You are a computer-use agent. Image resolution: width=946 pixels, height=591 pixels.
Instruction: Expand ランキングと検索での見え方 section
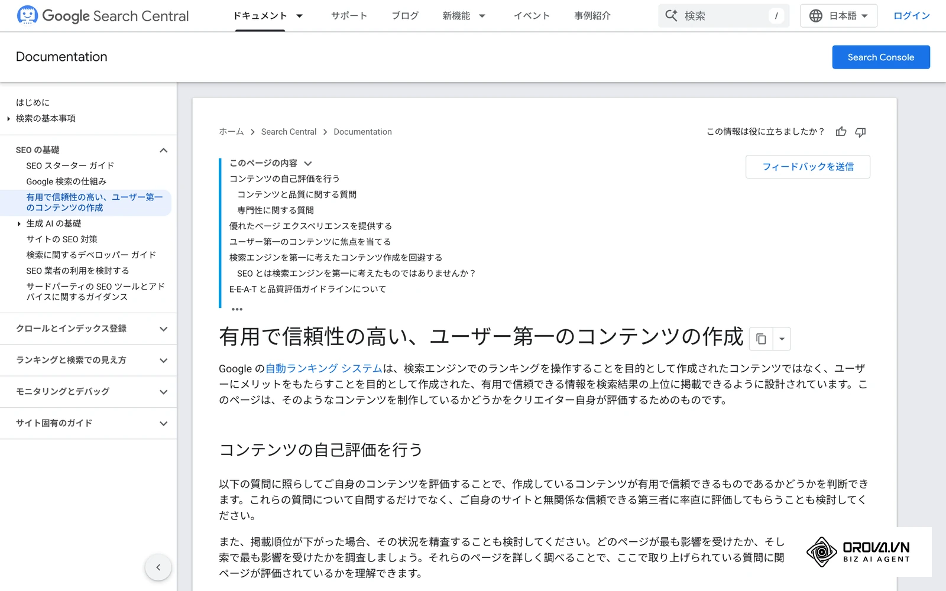click(164, 361)
